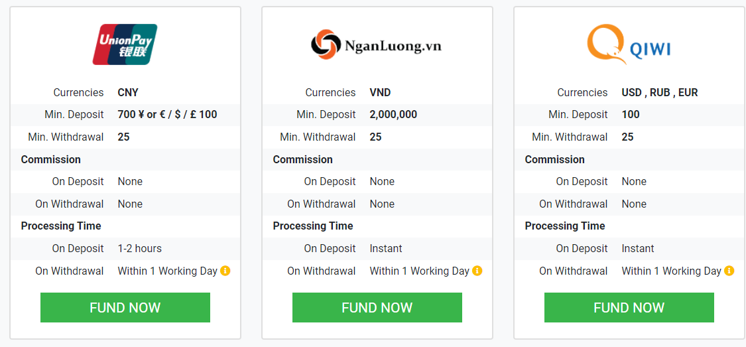This screenshot has width=746, height=347.
Task: Open info icon for QIWI withdrawal time
Action: pos(729,271)
